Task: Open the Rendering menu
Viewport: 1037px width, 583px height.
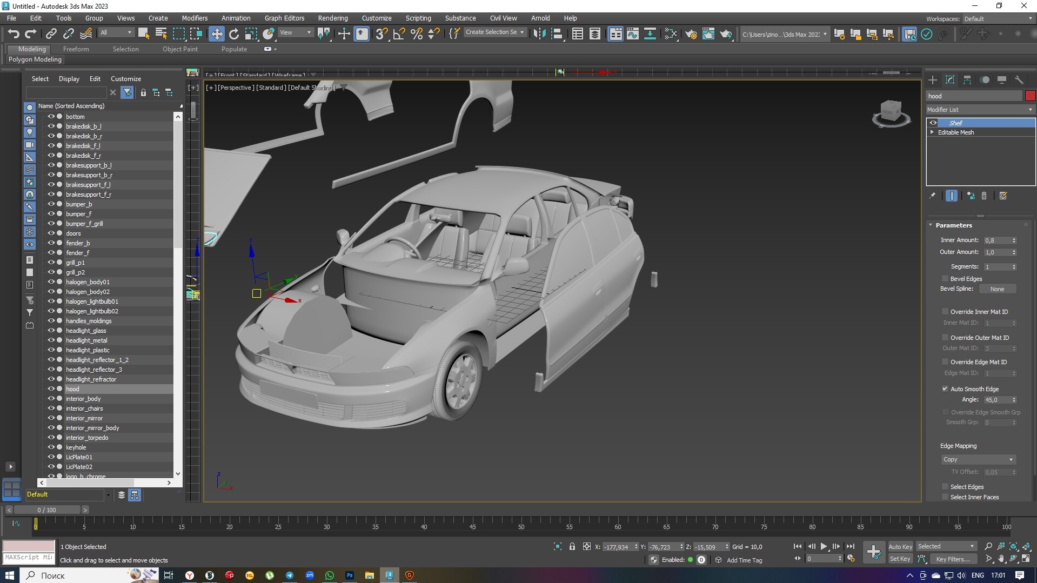Action: coord(332,18)
